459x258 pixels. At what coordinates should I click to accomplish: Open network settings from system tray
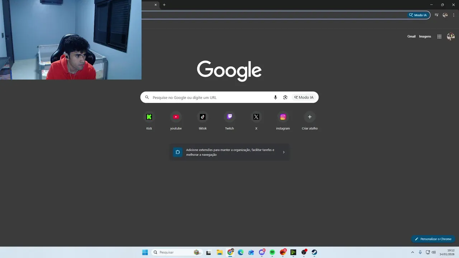pos(428,252)
